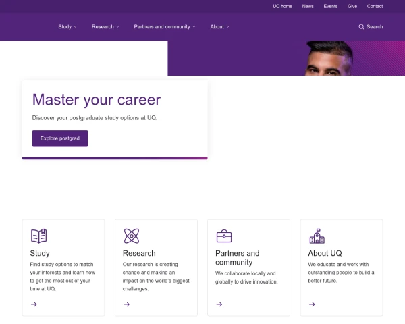This screenshot has width=405, height=324.
Task: Click the magnifying glass search icon
Action: [362, 27]
